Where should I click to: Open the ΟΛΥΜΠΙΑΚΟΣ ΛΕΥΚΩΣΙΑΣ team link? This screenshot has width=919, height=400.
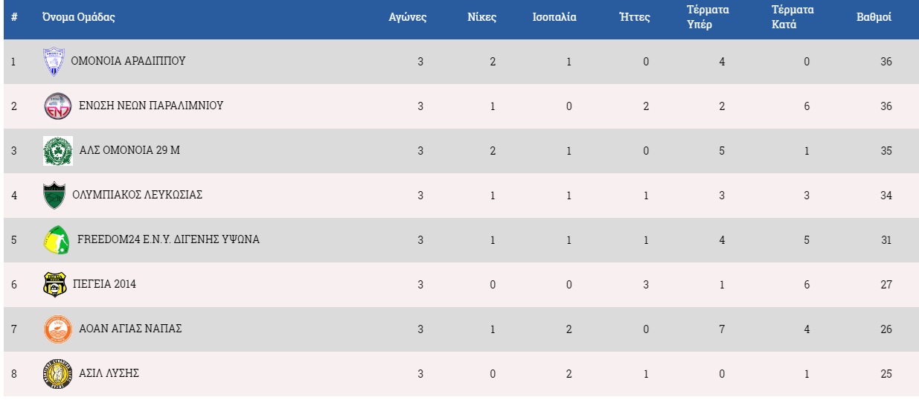(138, 195)
